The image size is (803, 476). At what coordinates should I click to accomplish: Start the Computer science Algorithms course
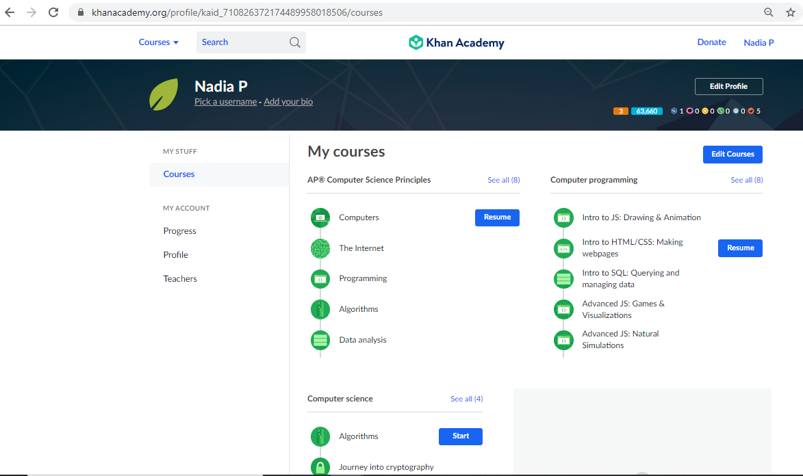coord(461,436)
